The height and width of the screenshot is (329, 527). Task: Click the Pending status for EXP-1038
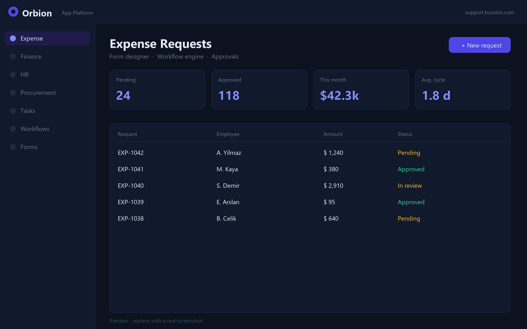coord(409,218)
